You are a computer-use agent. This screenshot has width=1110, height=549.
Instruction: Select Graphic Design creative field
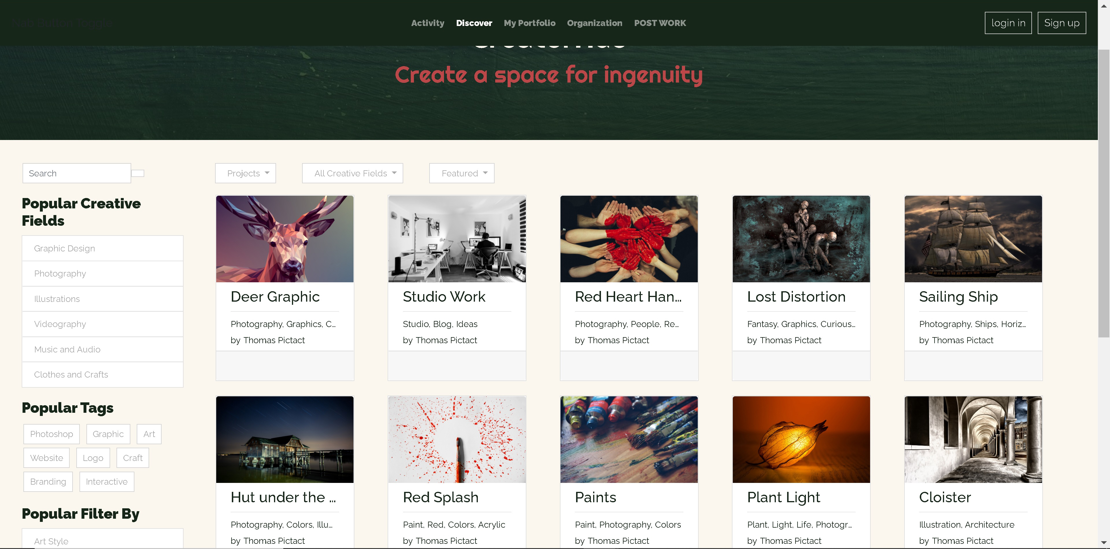coord(103,248)
